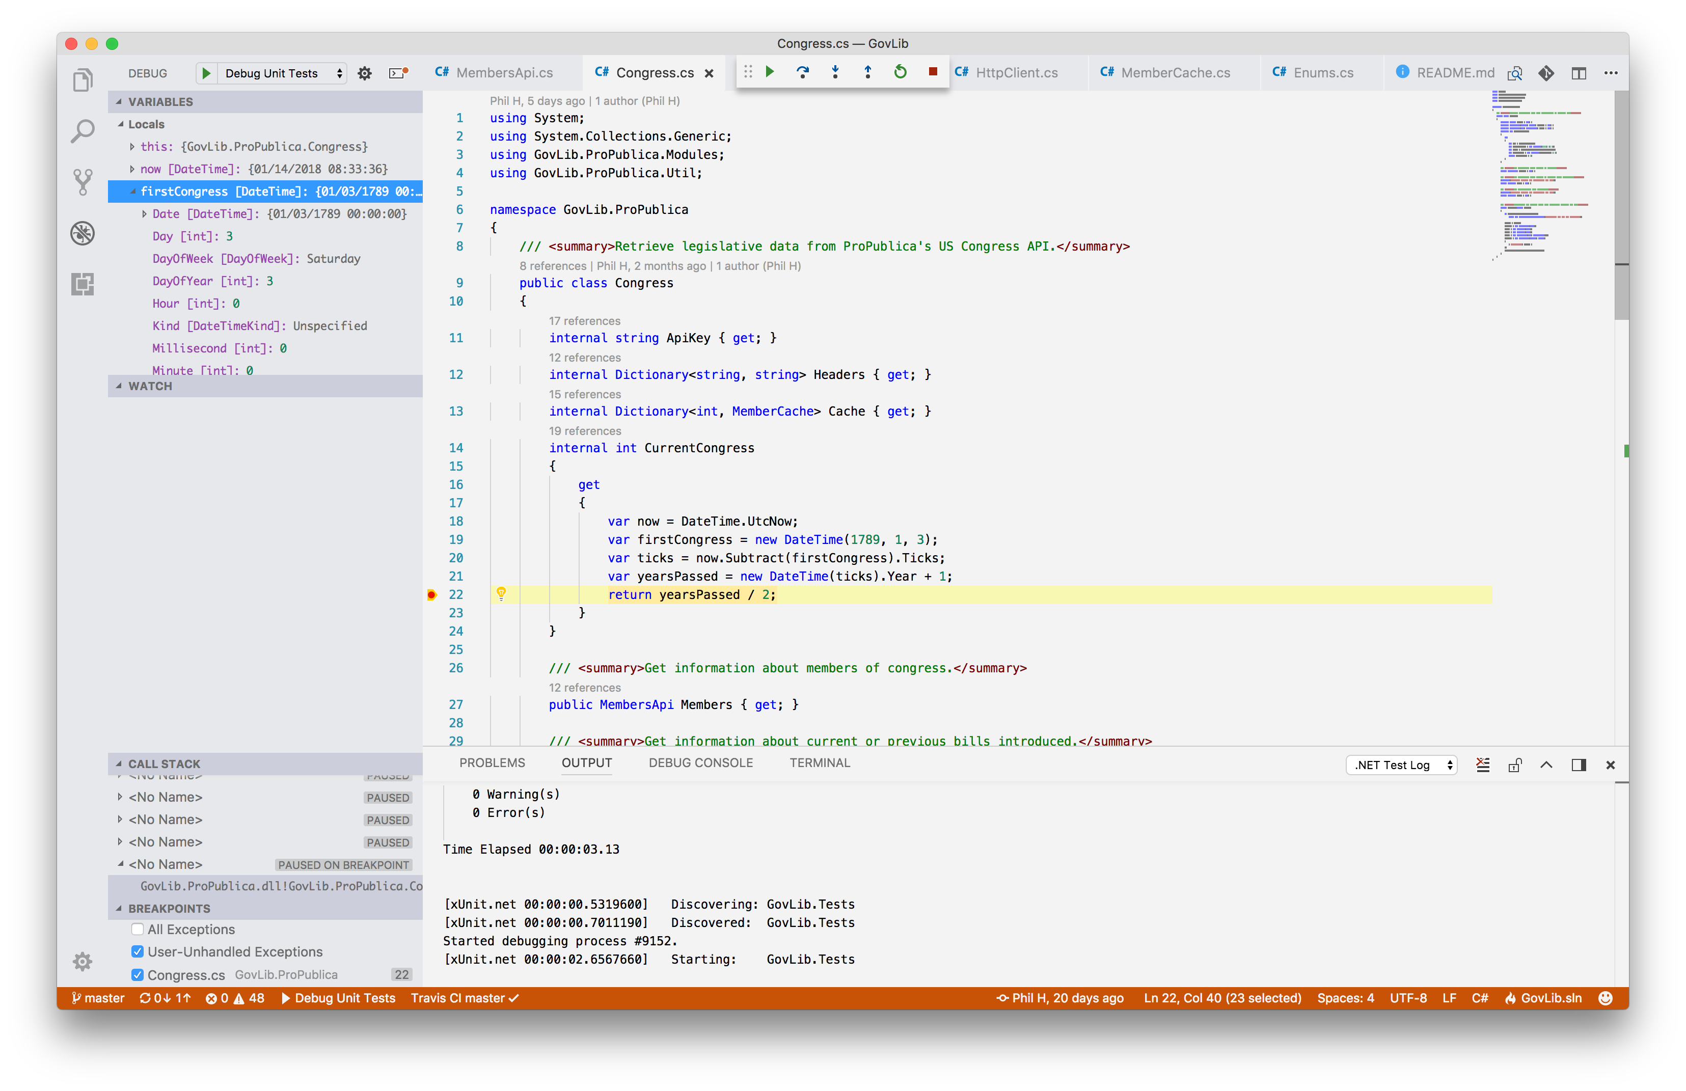Open the Debug Unit Tests configuration dropdown
The width and height of the screenshot is (1686, 1091).
coord(282,73)
